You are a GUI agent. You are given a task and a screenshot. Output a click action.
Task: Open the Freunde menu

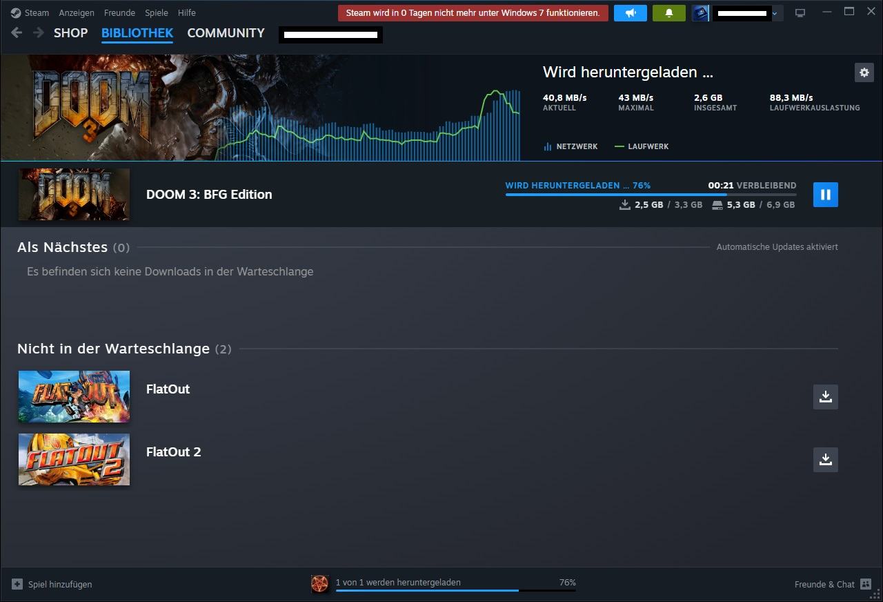point(119,12)
